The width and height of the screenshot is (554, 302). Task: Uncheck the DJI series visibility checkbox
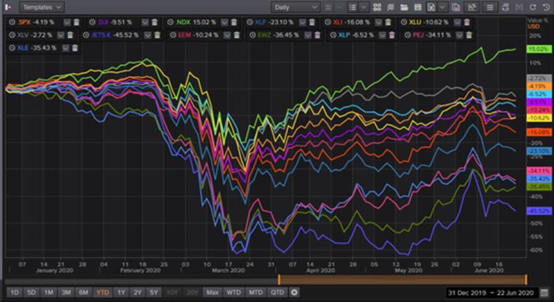[x=146, y=22]
